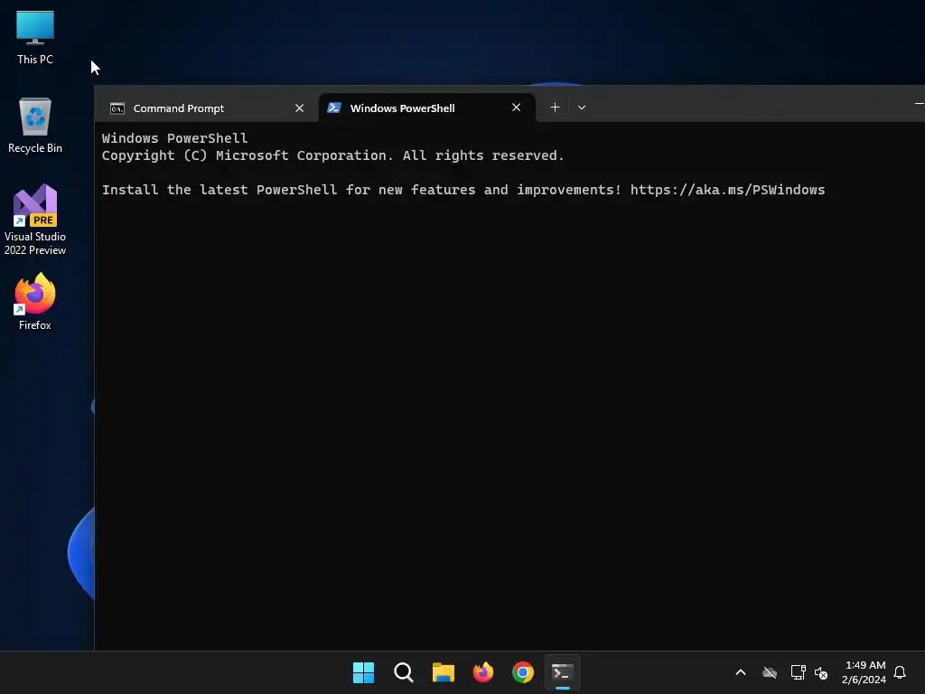Open the clock showing 1:49 AM
Image resolution: width=925 pixels, height=694 pixels.
(x=864, y=672)
